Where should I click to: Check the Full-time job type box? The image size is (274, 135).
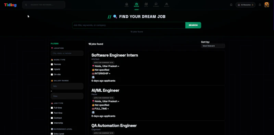tap(52, 108)
